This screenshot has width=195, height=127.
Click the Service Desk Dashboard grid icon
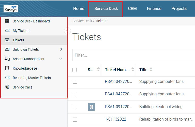[7, 21]
